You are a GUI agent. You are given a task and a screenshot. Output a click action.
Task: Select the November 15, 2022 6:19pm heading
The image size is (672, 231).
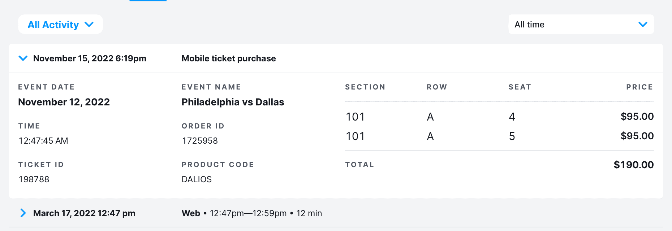pyautogui.click(x=90, y=58)
